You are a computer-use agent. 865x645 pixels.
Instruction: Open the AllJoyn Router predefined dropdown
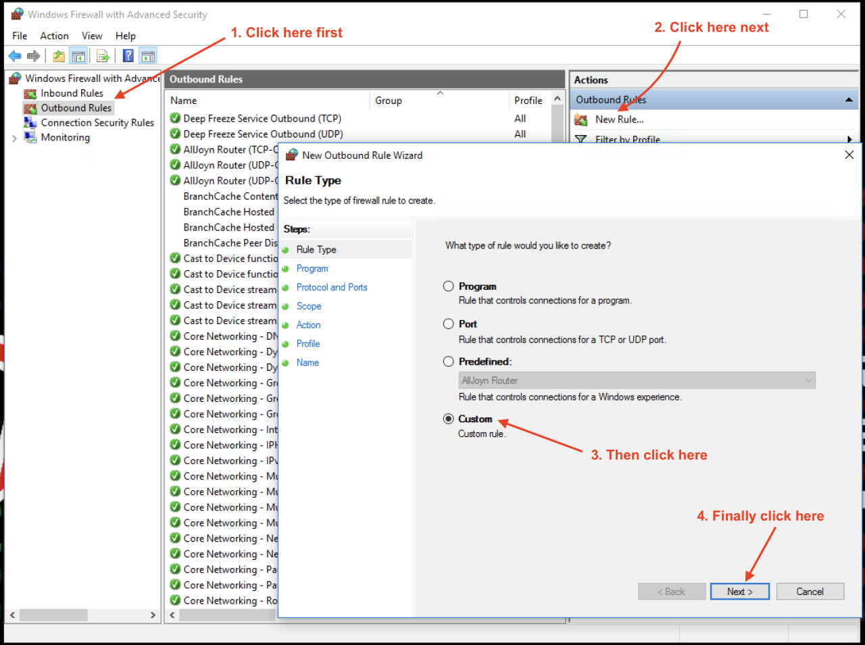point(637,380)
